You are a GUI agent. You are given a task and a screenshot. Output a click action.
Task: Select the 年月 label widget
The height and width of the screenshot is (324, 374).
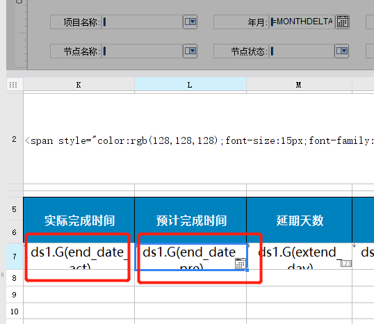(241, 22)
